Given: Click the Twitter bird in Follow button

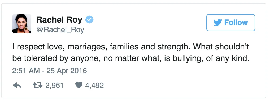Looking at the screenshot, I should (x=218, y=22).
